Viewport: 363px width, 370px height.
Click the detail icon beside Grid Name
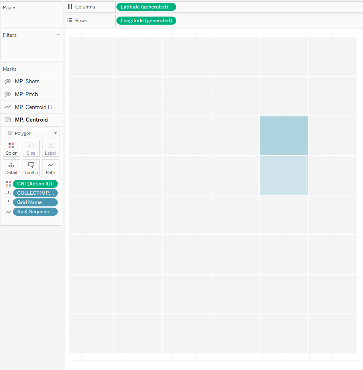pos(8,202)
